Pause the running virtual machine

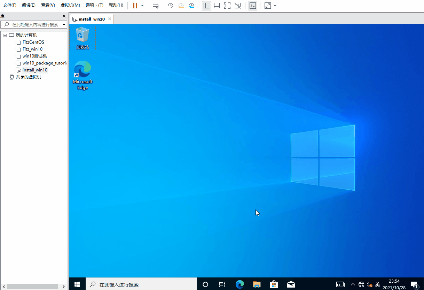point(135,6)
